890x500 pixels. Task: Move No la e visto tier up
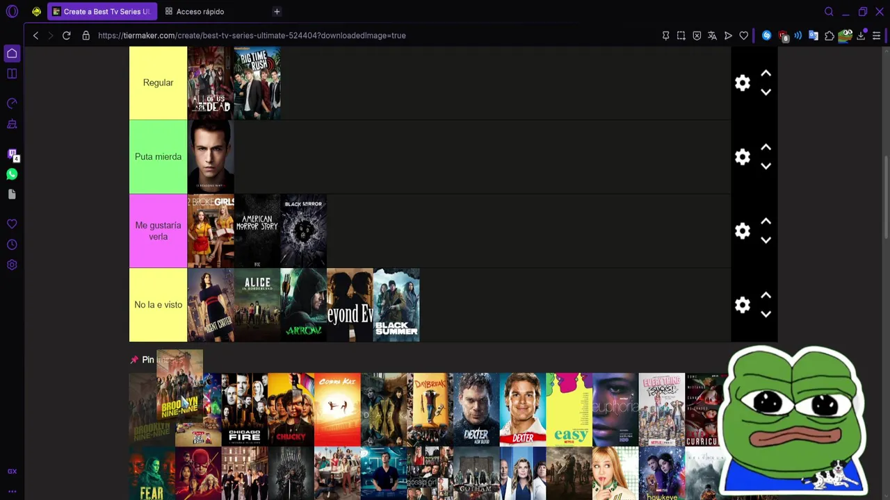(766, 295)
